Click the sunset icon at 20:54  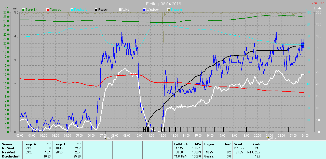268,138
